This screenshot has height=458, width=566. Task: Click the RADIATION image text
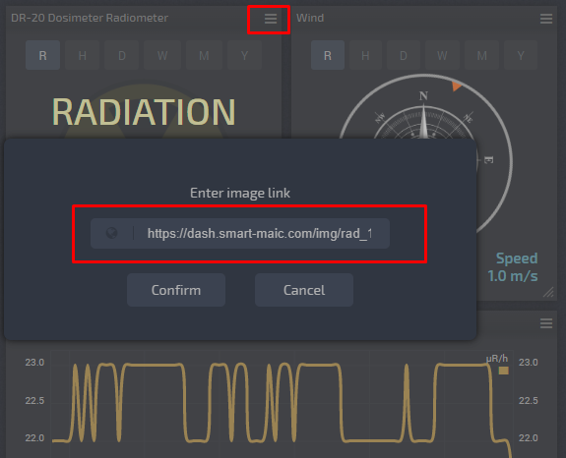(x=144, y=112)
